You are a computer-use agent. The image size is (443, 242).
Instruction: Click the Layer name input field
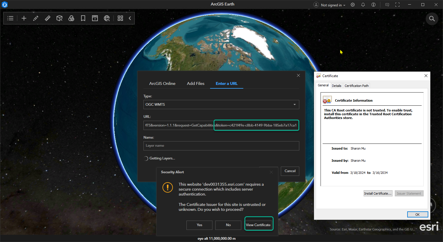point(221,146)
